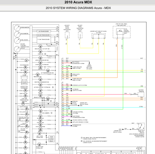Viewport: 155px width, 154px height.
Task: Click the SPEAKER CONTROL box
Action: 24,83
